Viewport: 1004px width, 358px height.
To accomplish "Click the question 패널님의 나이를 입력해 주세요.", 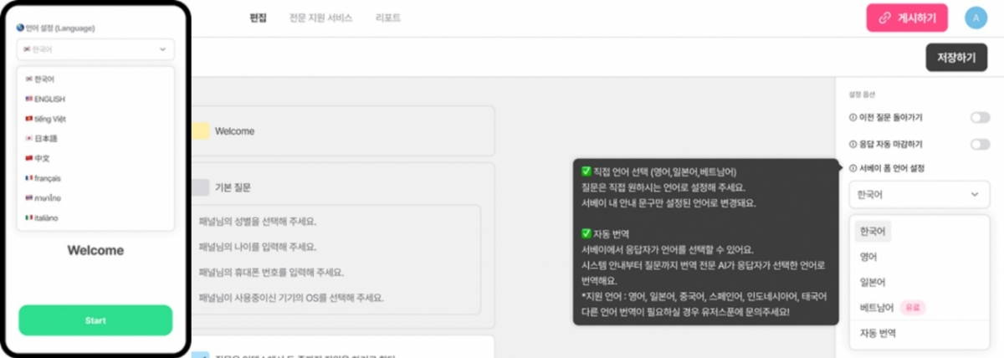I will coord(258,248).
